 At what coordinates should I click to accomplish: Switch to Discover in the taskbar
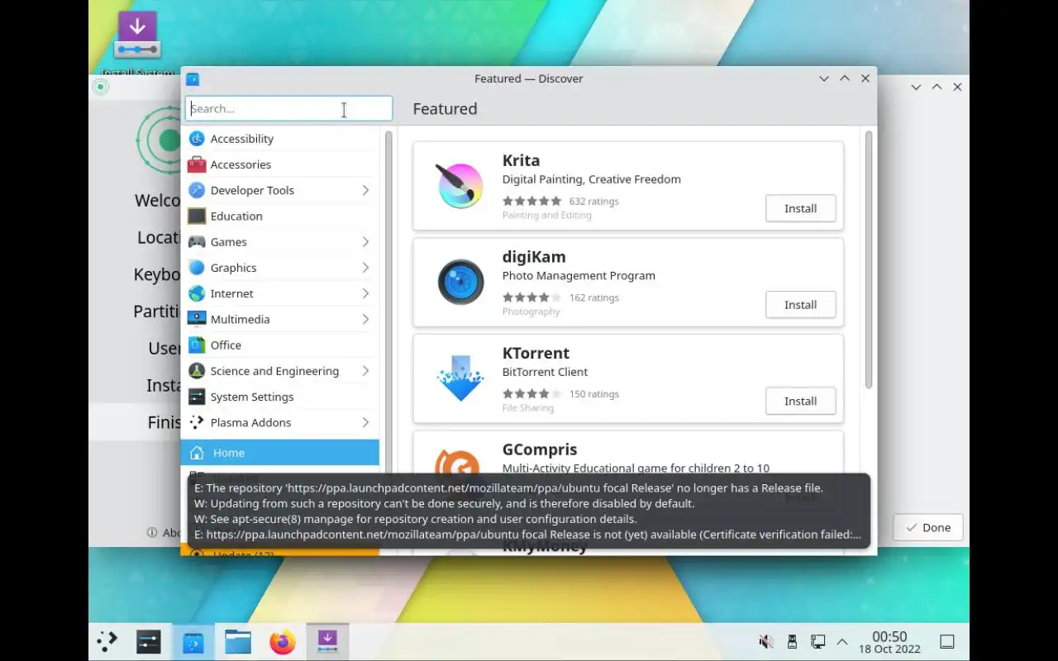[x=193, y=641]
